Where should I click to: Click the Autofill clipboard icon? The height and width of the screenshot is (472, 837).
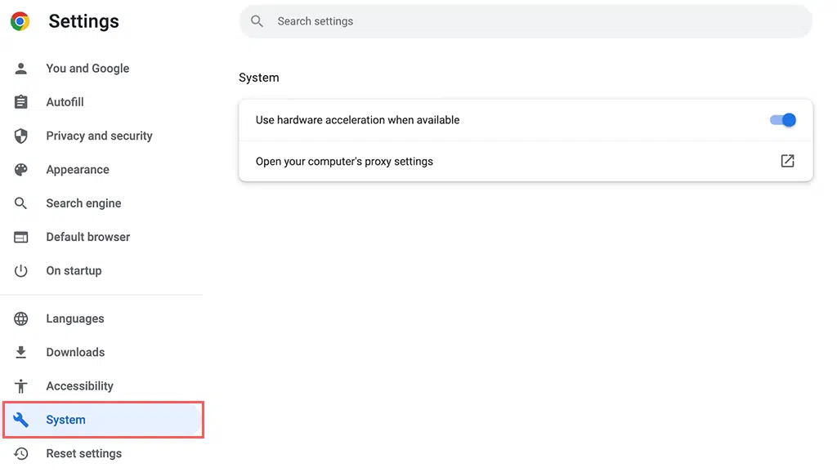click(x=21, y=102)
